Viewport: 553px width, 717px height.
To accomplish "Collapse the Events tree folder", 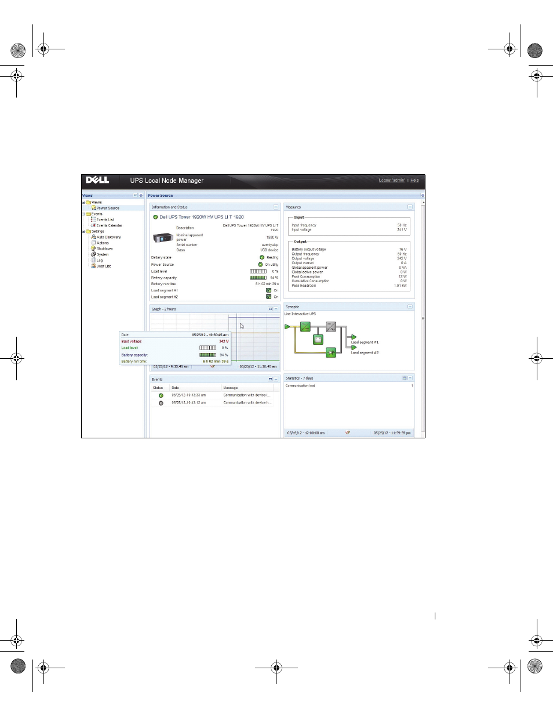I will pos(83,214).
